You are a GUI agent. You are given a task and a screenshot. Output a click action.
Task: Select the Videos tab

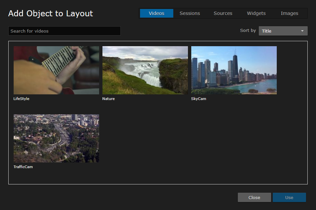tap(156, 13)
